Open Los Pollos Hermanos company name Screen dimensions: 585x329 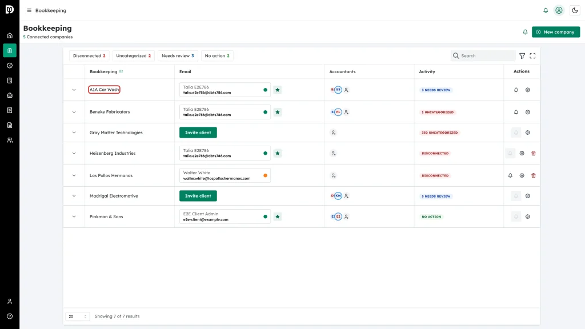pos(111,176)
